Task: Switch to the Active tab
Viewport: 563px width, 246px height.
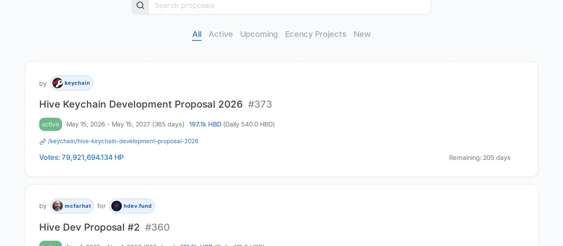Action: point(221,34)
